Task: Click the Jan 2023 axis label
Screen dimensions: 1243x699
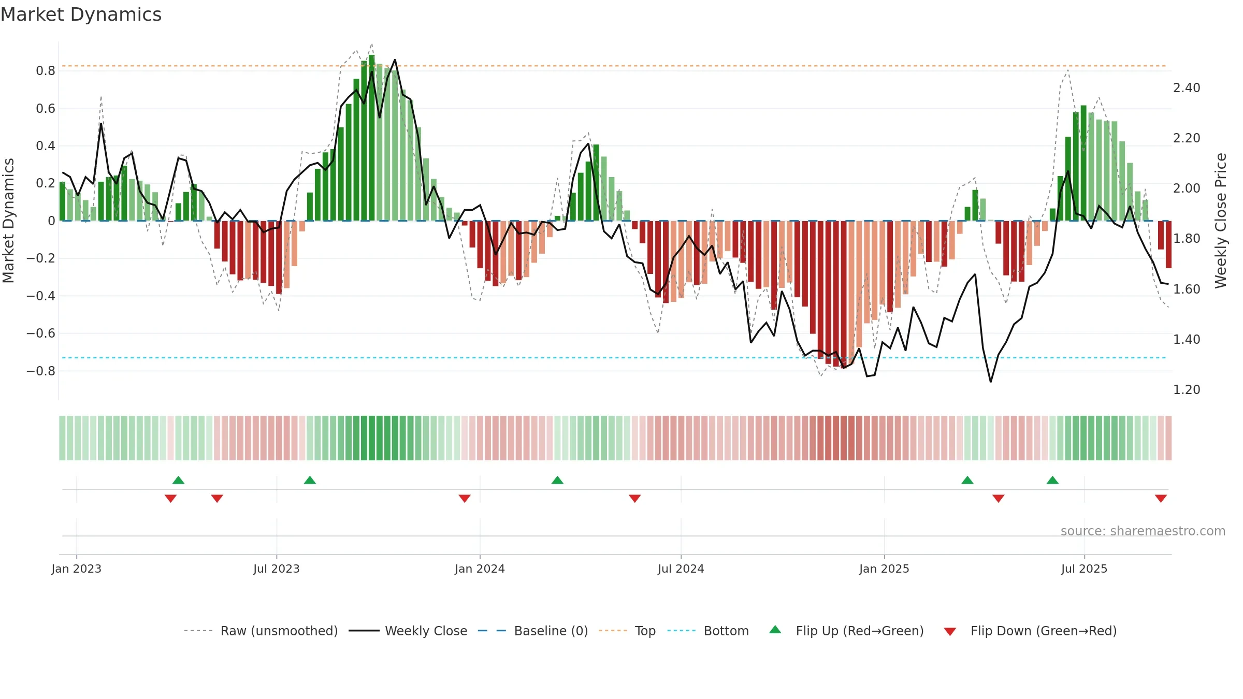Action: [77, 569]
